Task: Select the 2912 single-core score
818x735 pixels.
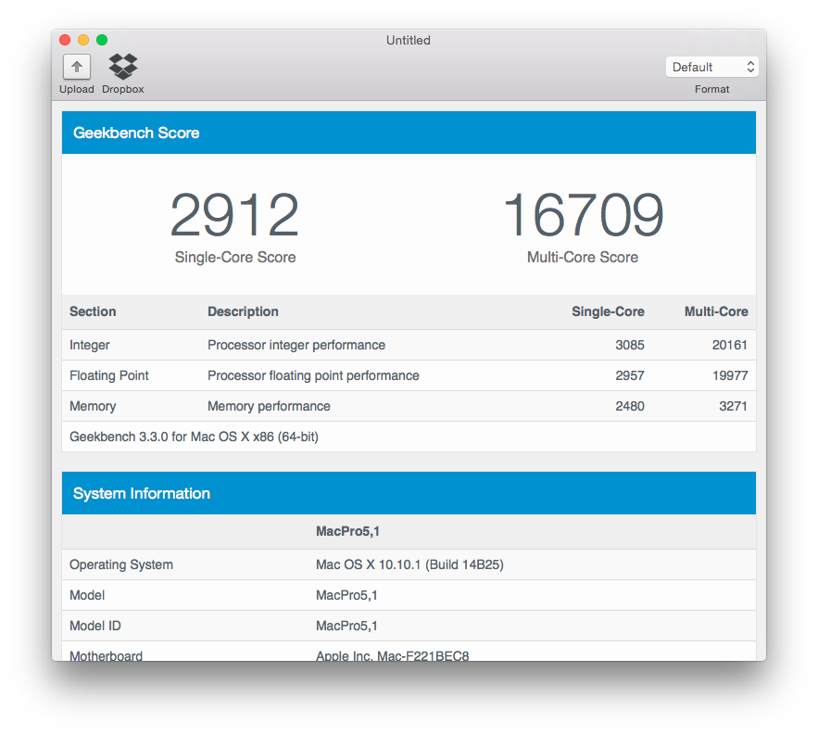Action: pos(234,214)
